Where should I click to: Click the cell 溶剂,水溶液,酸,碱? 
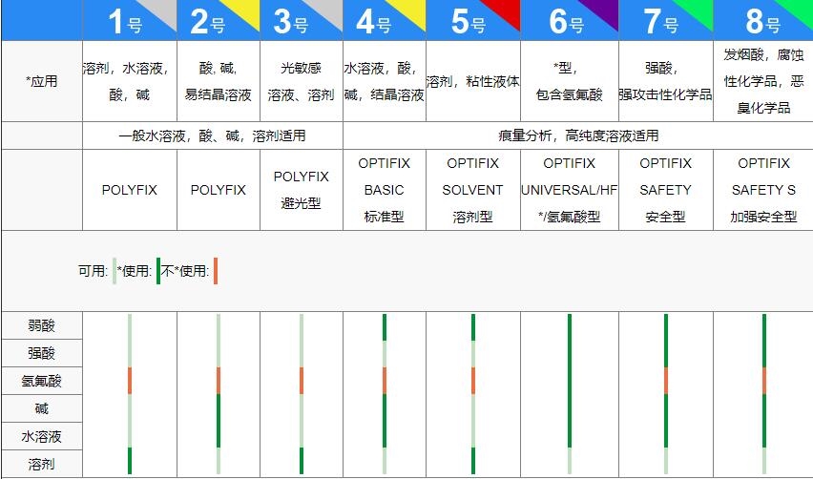(130, 81)
